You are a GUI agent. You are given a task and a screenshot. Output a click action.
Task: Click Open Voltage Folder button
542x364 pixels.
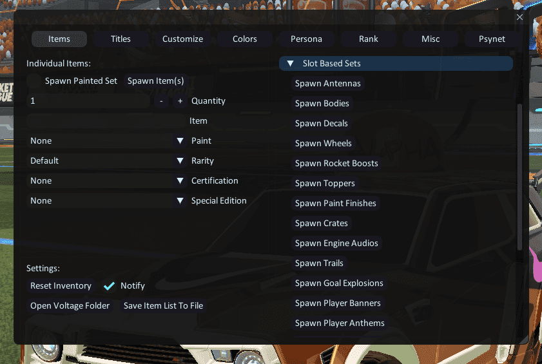[x=70, y=306]
